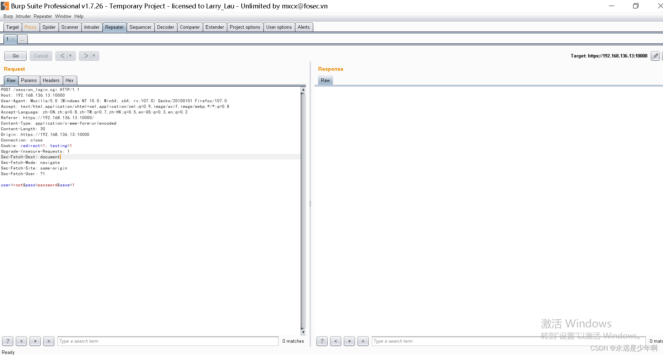663x355 pixels.
Task: Open the Burp menu
Action: click(8, 16)
